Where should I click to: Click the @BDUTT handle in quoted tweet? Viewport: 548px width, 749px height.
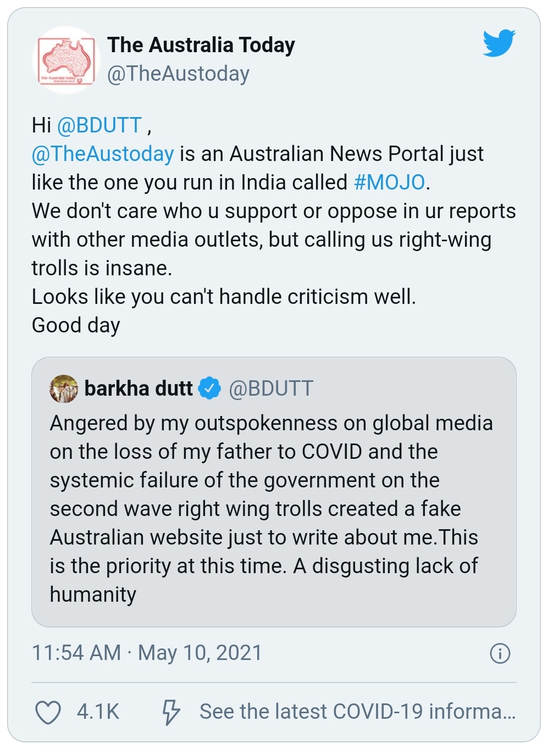(x=271, y=389)
